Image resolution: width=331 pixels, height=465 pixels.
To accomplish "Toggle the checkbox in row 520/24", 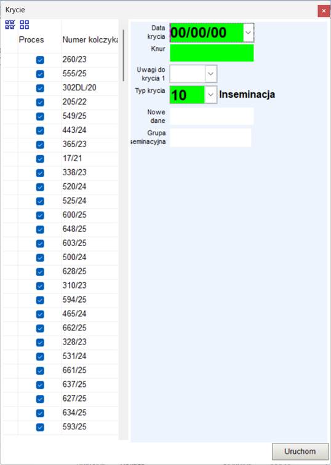I will tap(40, 187).
